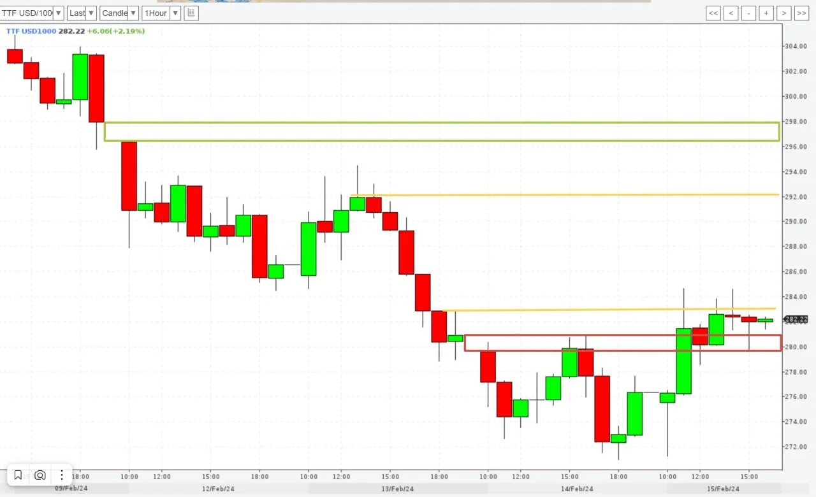Viewport: 816px width, 497px height.
Task: Expand the TTF USD/100 symbol dropdown
Action: [x=32, y=13]
